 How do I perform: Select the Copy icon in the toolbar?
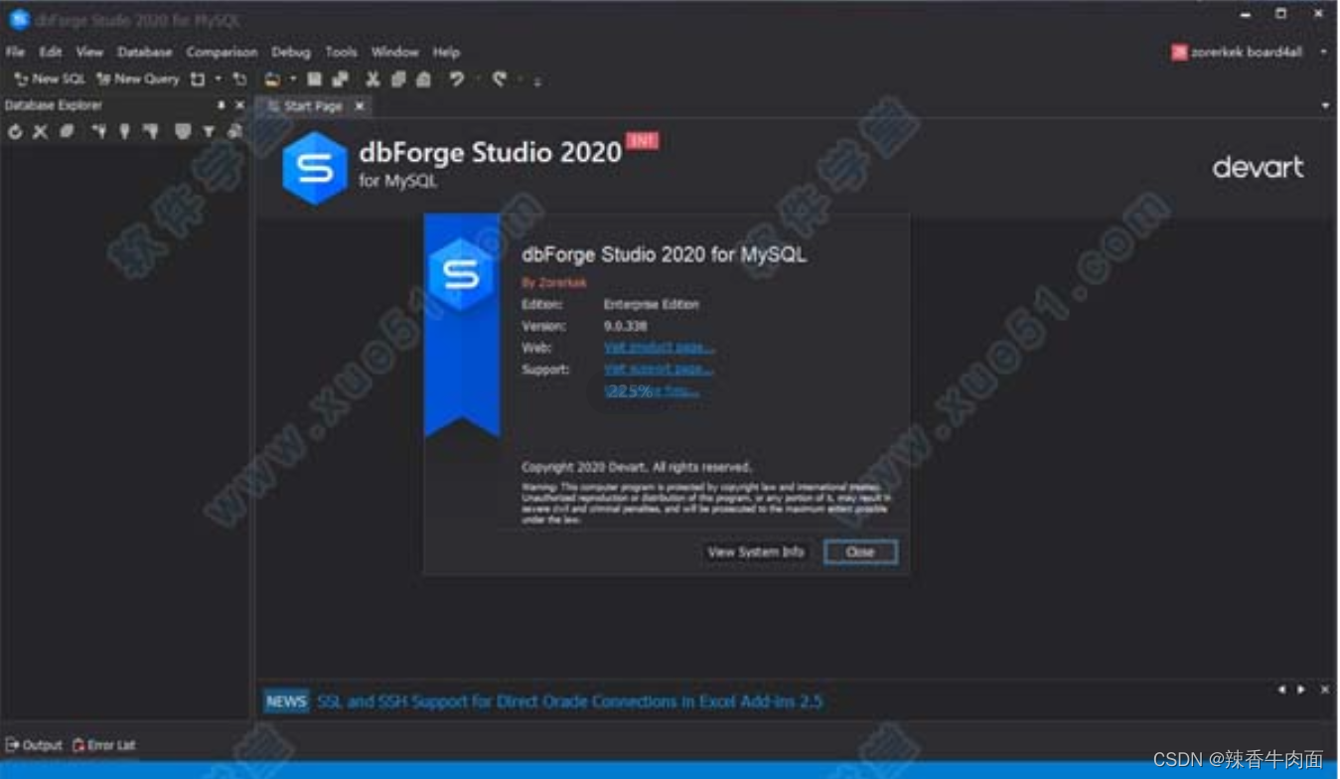coord(397,78)
